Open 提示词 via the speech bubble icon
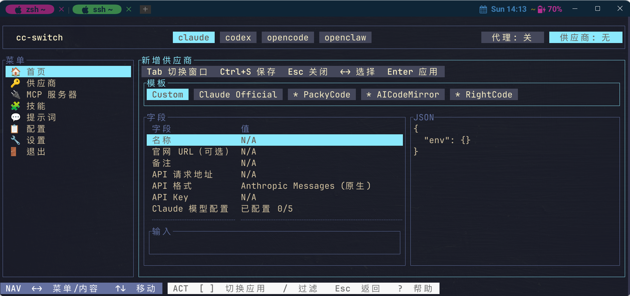Screen dimensions: 630x296 (x=15, y=117)
